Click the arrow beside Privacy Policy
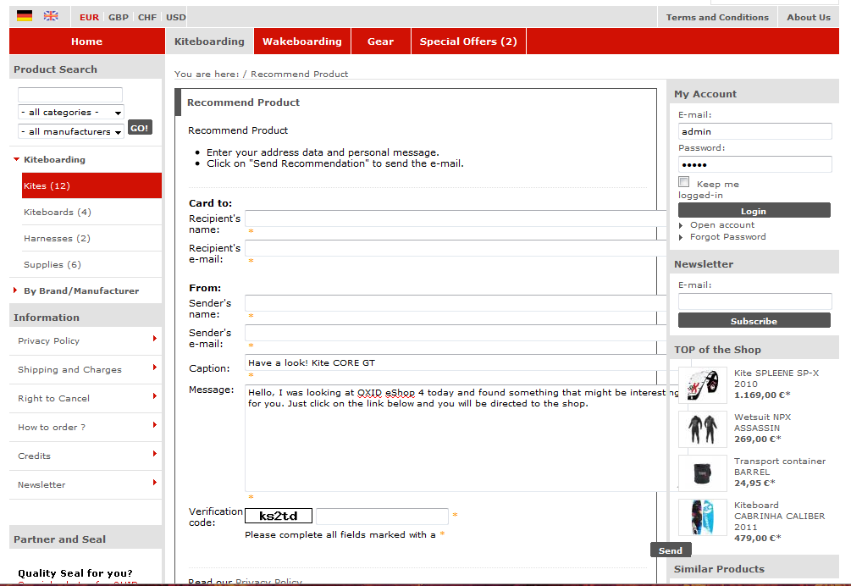 click(155, 339)
